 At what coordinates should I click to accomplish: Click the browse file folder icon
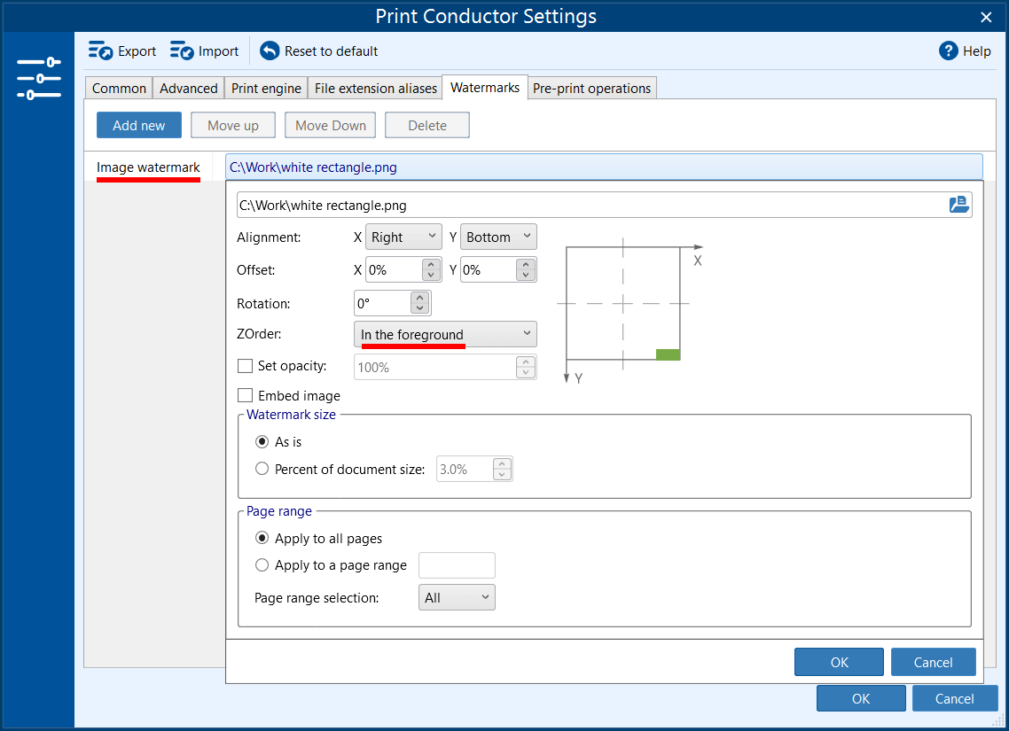tap(958, 205)
